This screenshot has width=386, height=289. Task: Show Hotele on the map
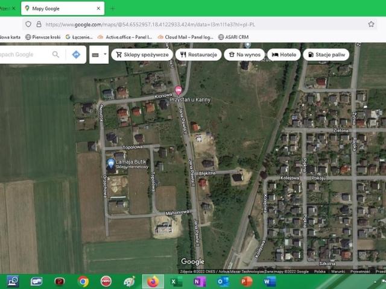[x=283, y=54]
